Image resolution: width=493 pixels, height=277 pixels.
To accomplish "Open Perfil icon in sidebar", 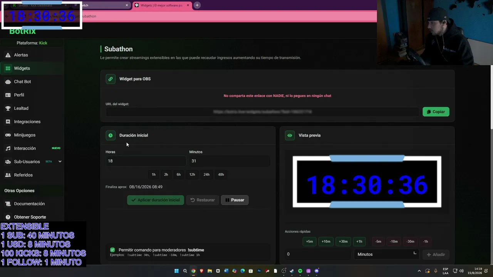I will [x=8, y=95].
